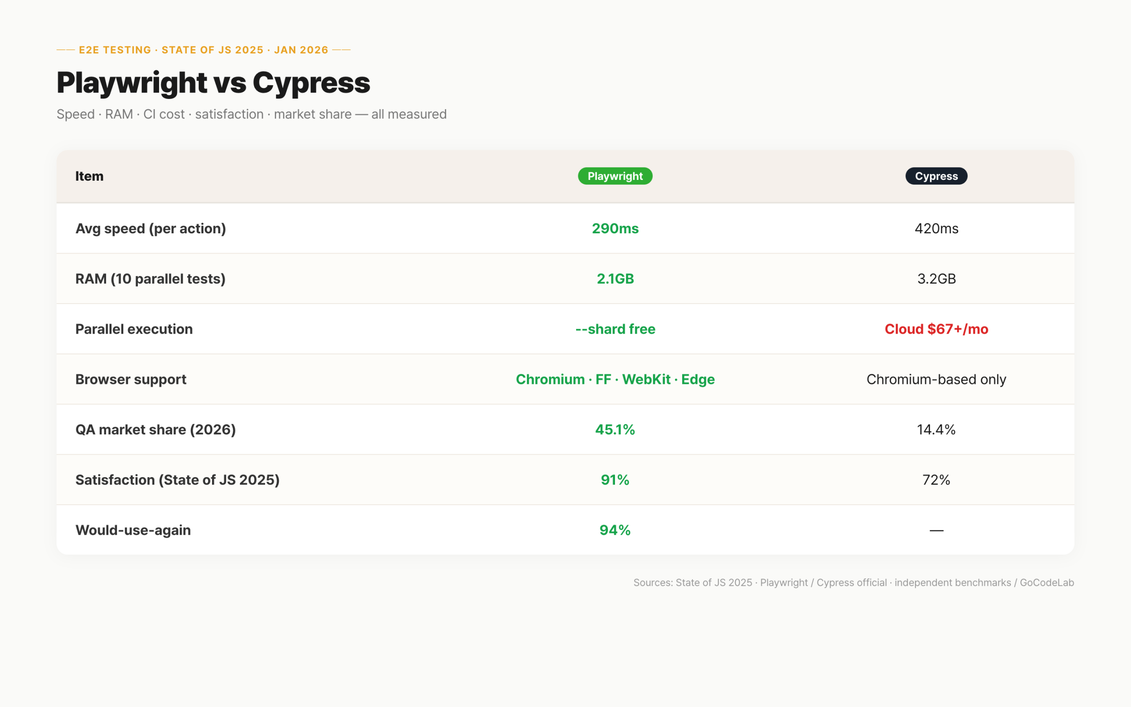The width and height of the screenshot is (1131, 707).
Task: Click the Cypress badge in table header
Action: coord(936,176)
